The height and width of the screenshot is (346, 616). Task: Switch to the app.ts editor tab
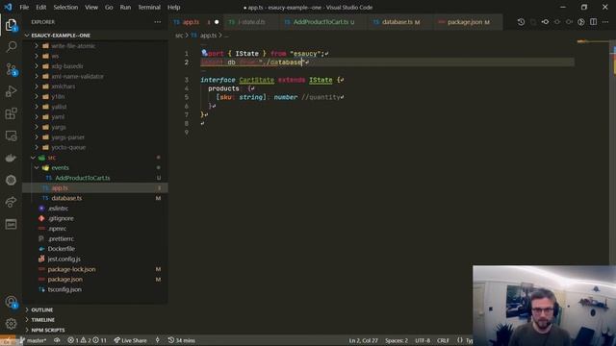196,22
